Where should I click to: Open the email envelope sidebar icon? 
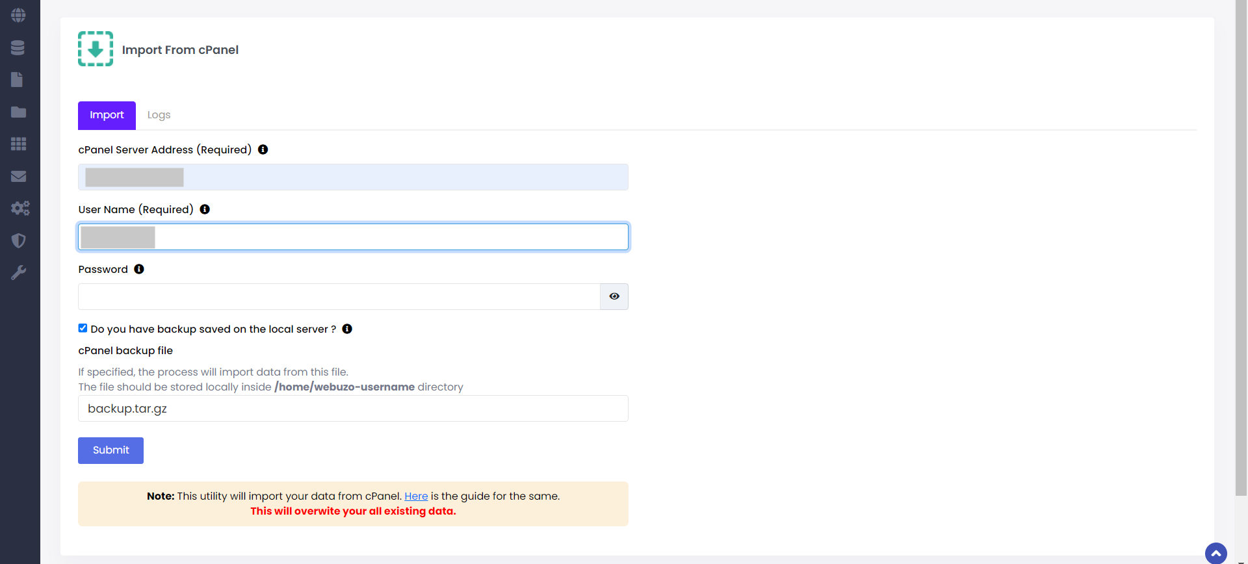click(18, 176)
